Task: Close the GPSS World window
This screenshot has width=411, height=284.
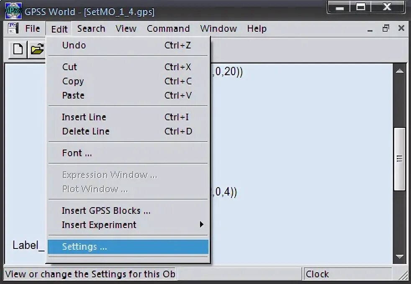Action: [388, 7]
